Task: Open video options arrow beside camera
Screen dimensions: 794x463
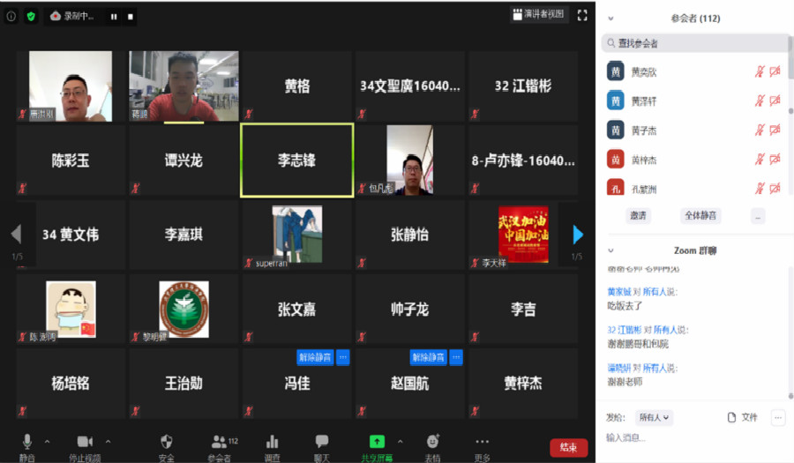Action: [x=108, y=442]
